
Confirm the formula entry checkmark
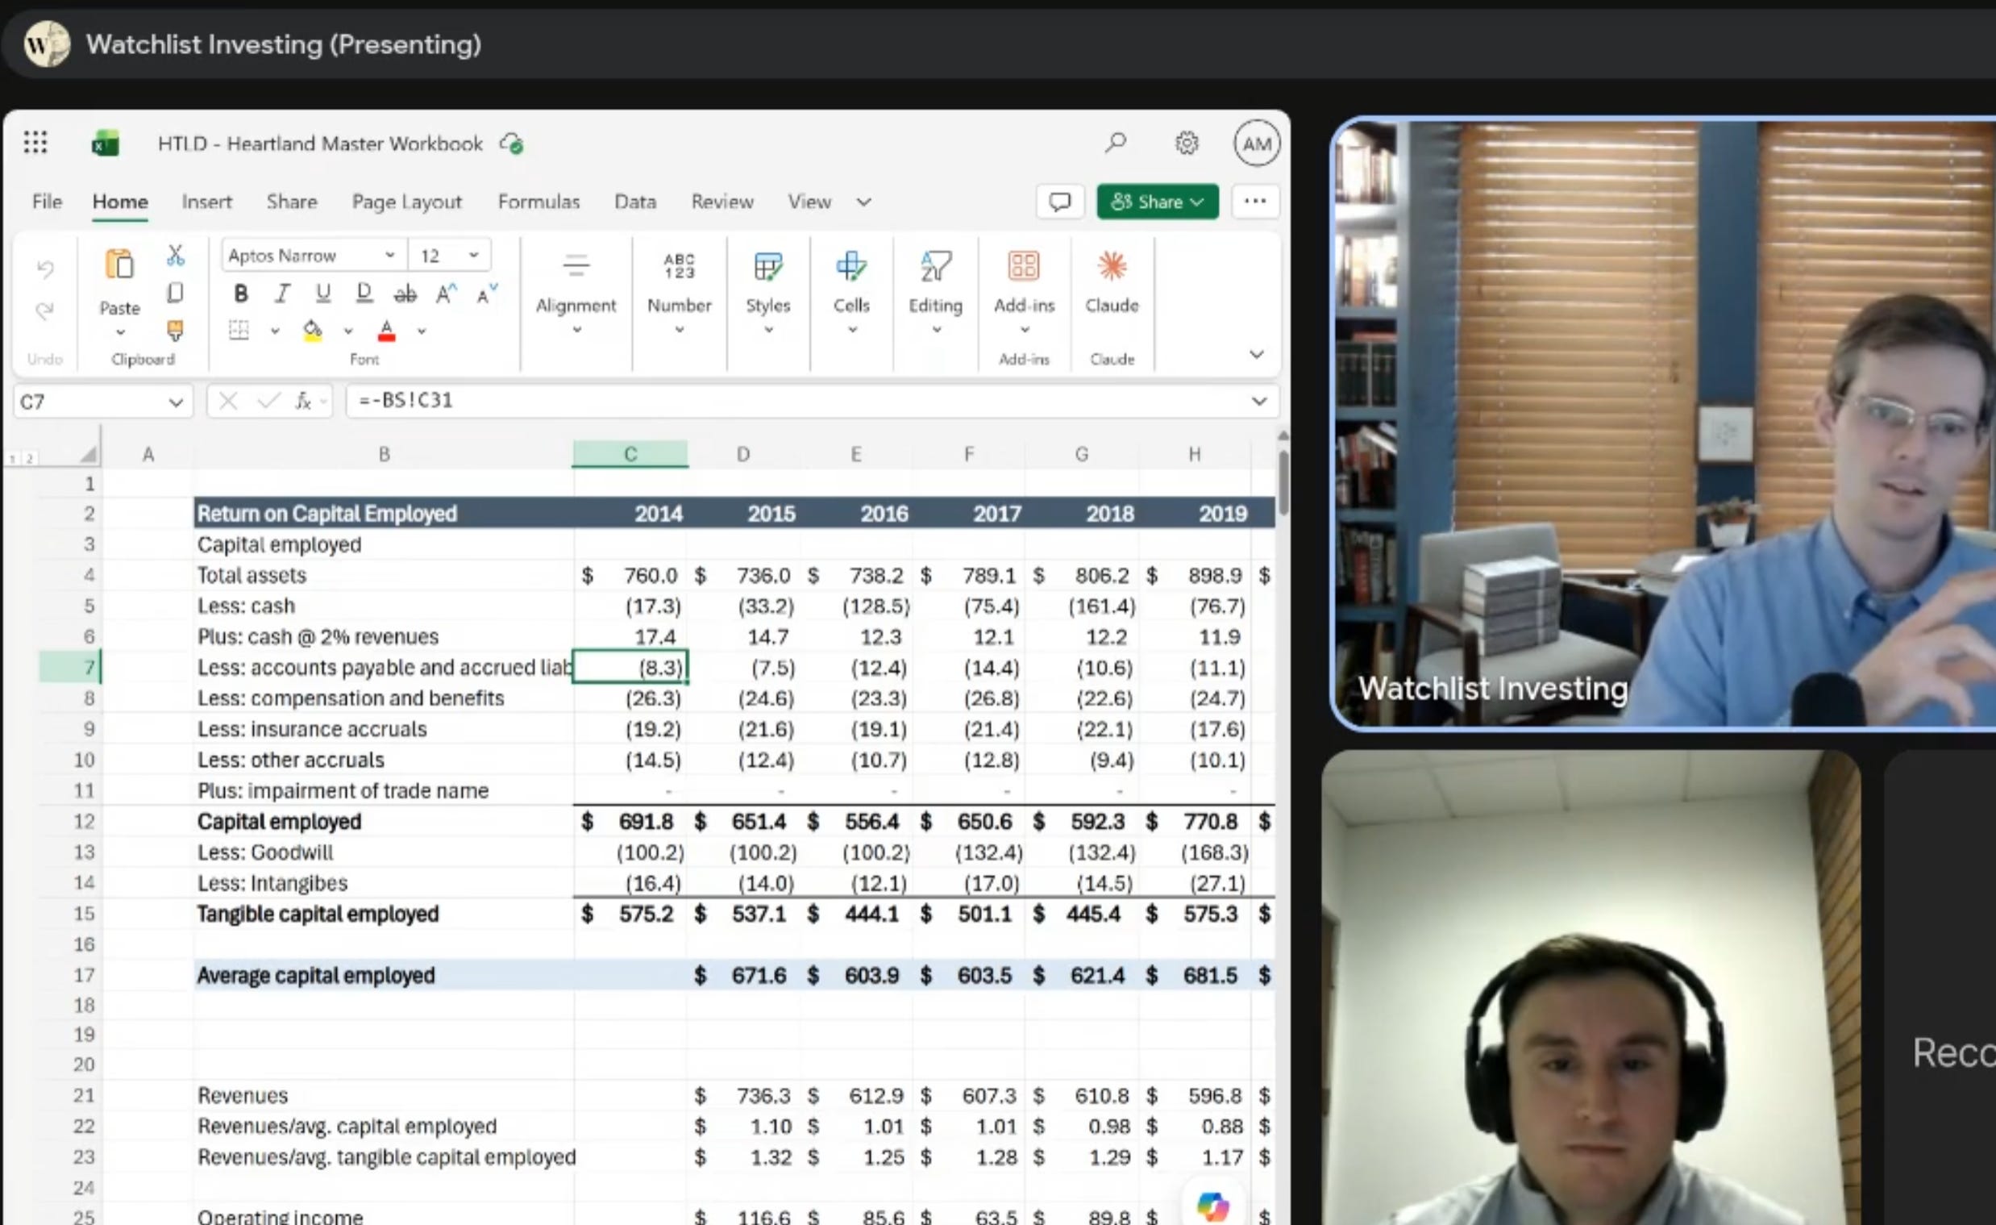point(268,401)
